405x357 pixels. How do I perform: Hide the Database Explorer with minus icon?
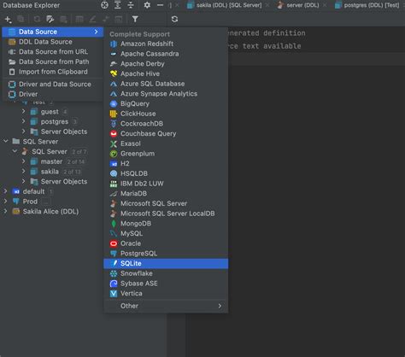tap(160, 5)
